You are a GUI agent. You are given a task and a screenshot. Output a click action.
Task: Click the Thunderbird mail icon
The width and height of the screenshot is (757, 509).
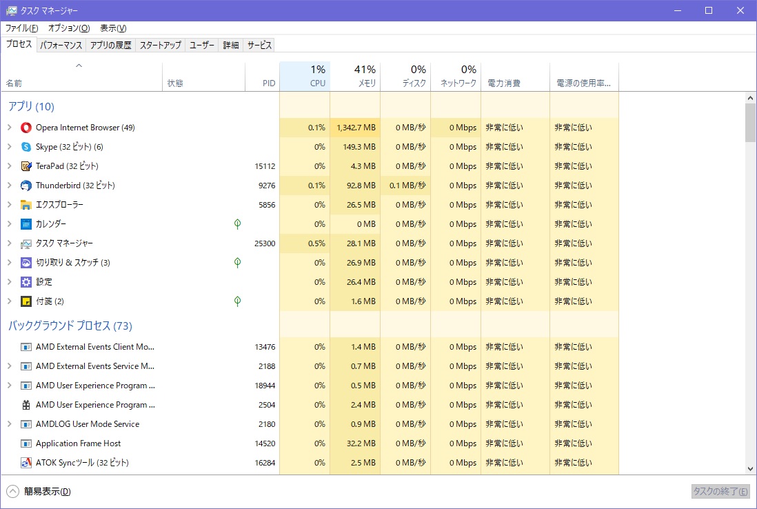tap(26, 185)
